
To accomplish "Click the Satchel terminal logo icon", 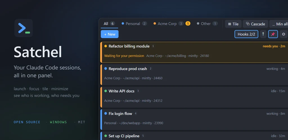I will [24, 28].
